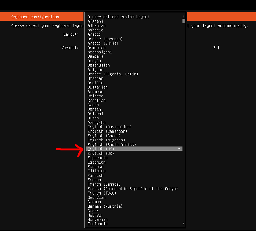Select Hungarian keyboard layout
This screenshot has width=256, height=231.
pos(97,219)
